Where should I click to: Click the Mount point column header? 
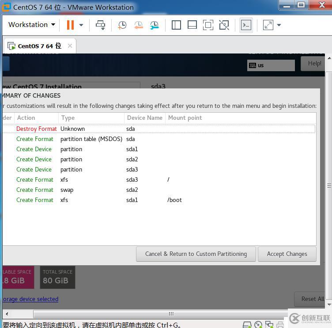pyautogui.click(x=241, y=118)
